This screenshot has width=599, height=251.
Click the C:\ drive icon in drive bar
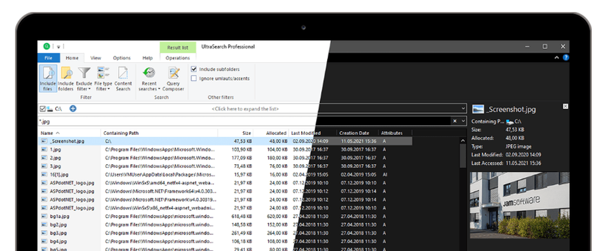[x=50, y=109]
